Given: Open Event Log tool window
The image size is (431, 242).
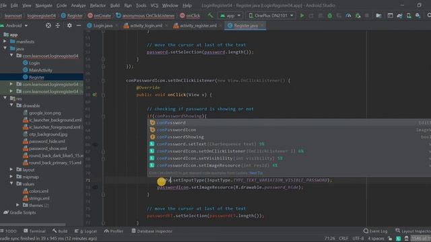Looking at the screenshot, I should coord(376,231).
